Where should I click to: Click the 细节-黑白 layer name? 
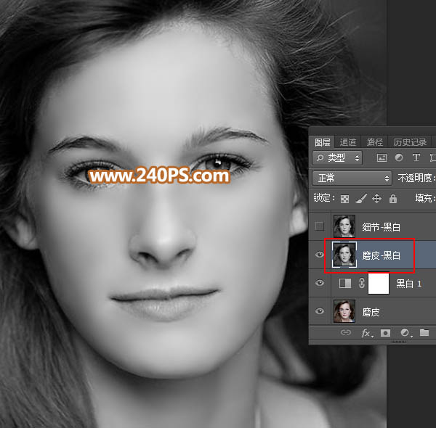(x=381, y=227)
